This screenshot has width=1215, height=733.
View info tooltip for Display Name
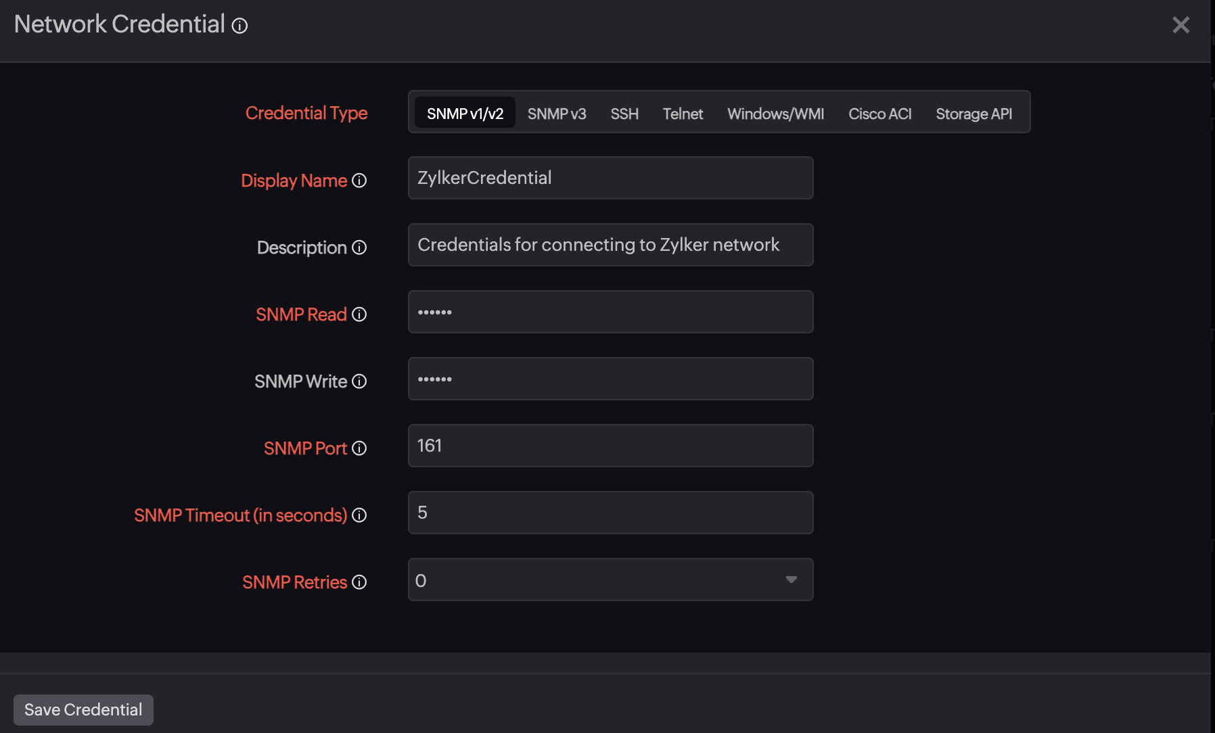(x=359, y=181)
